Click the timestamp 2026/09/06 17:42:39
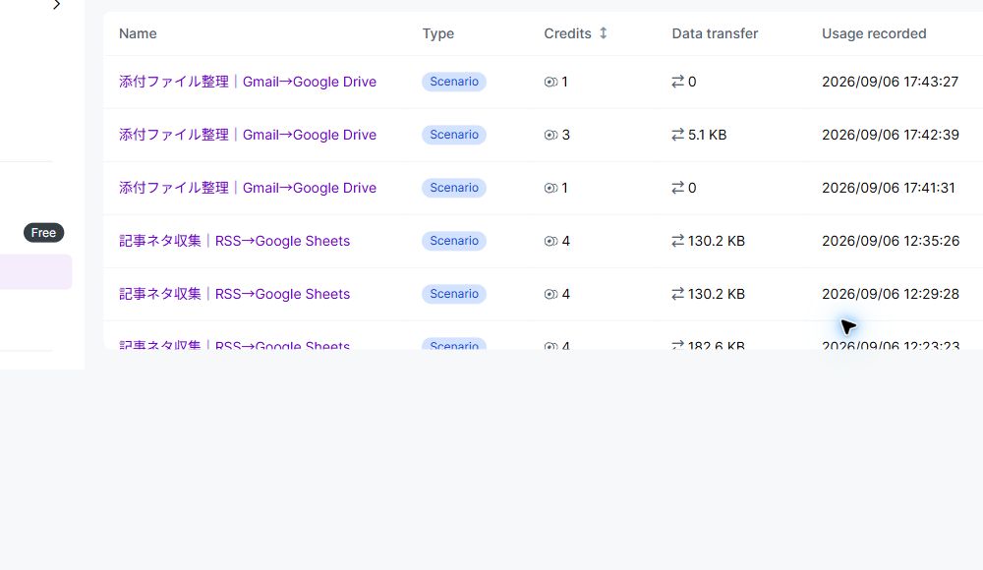Screen dimensions: 983x570 (x=891, y=135)
